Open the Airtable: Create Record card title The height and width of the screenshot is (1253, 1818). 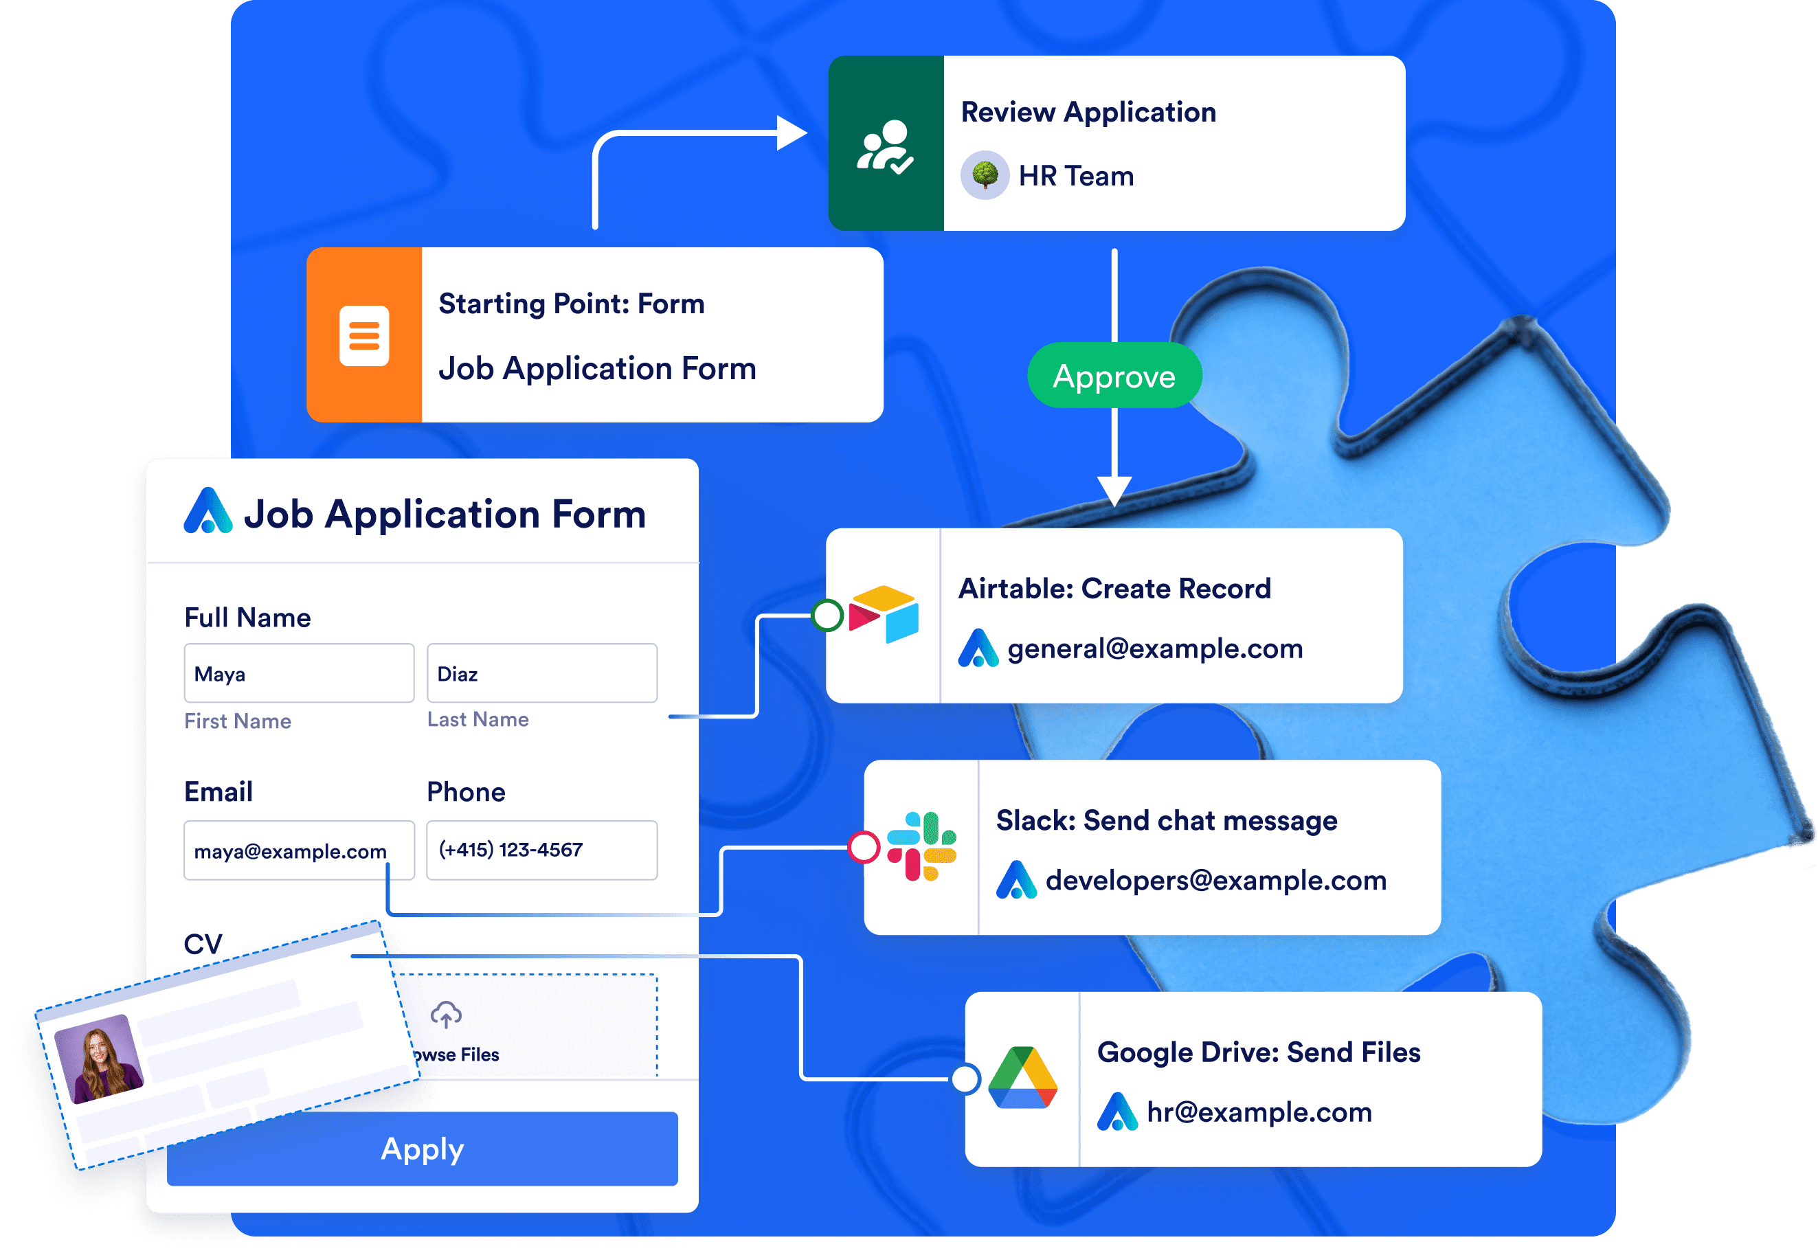[1115, 589]
